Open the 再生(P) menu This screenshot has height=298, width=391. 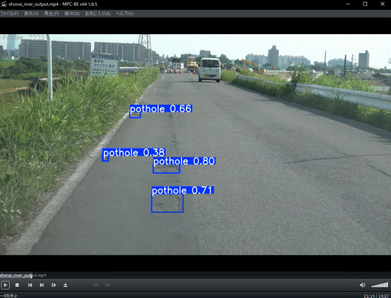pos(51,13)
